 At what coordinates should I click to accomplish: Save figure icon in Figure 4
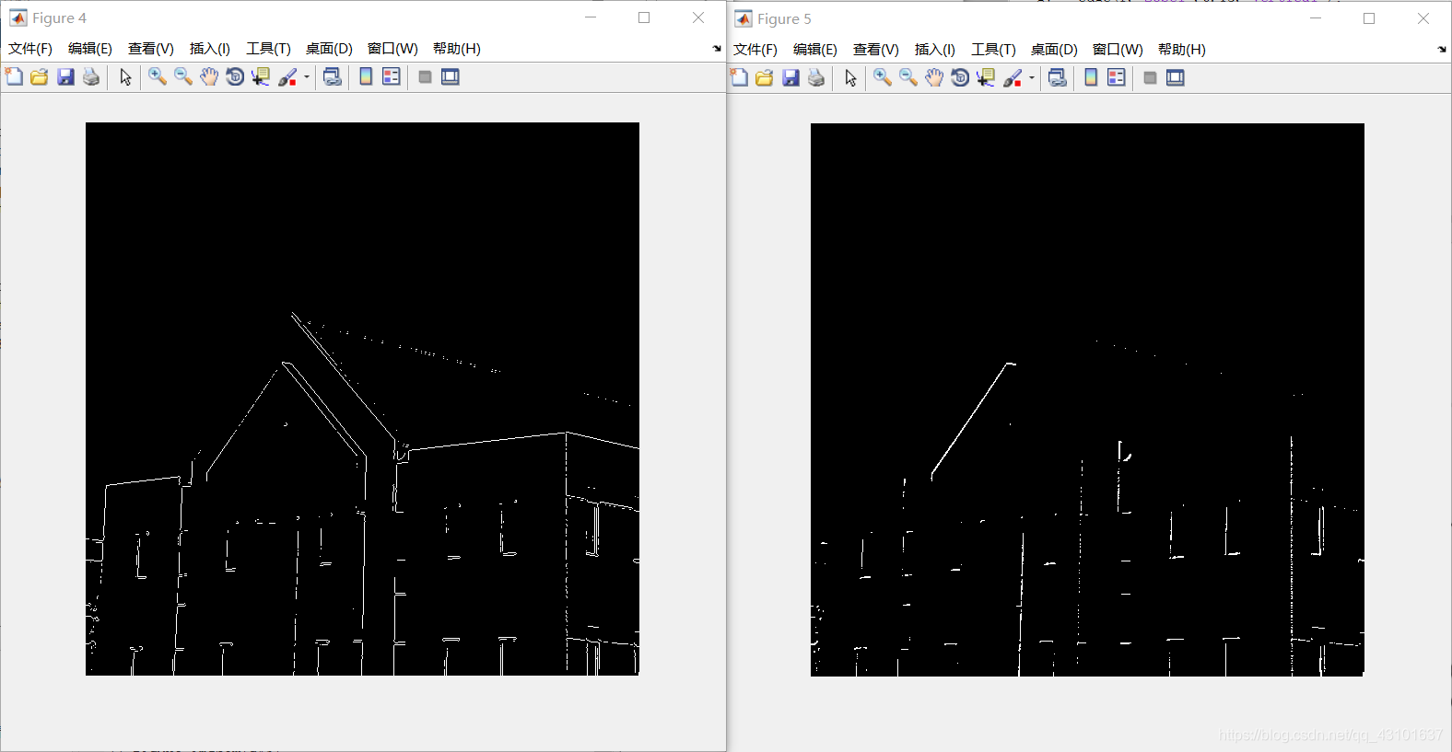(64, 76)
